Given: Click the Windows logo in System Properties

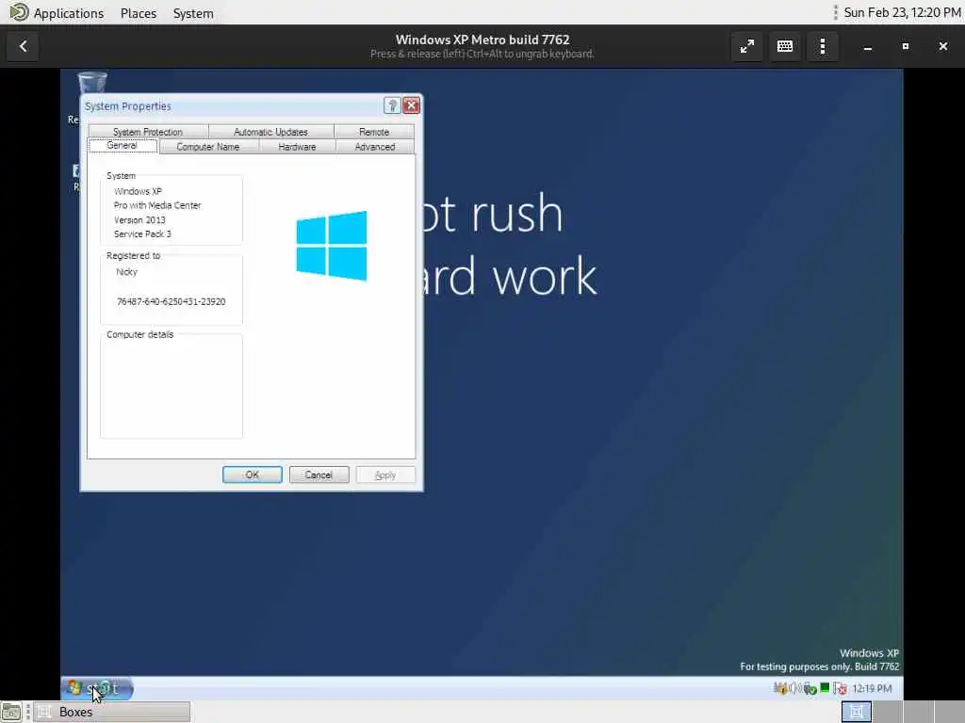Looking at the screenshot, I should tap(331, 246).
